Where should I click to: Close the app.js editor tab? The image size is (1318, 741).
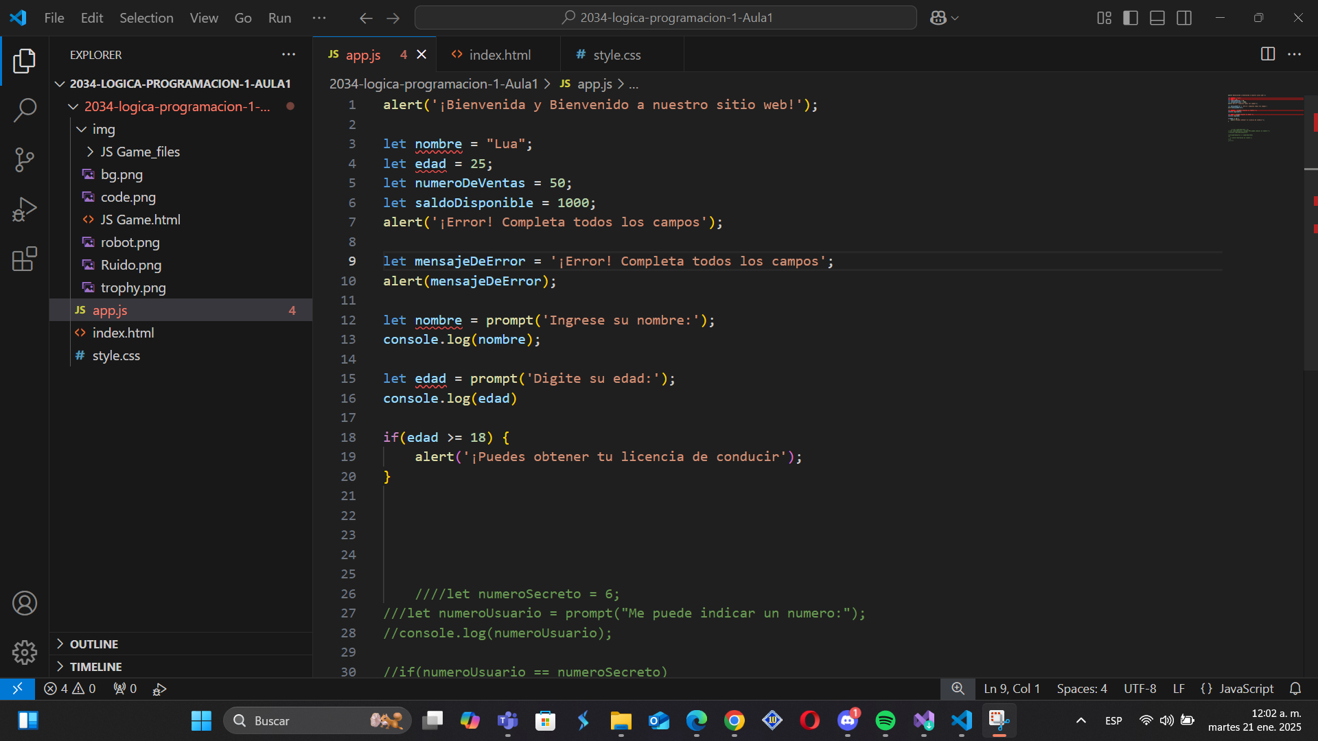click(421, 54)
